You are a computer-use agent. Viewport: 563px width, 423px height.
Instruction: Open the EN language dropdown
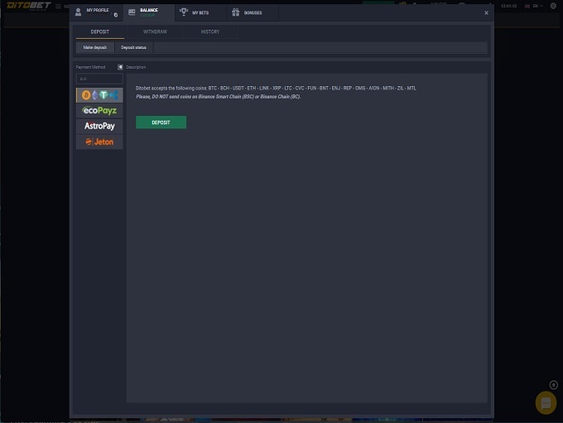[534, 6]
